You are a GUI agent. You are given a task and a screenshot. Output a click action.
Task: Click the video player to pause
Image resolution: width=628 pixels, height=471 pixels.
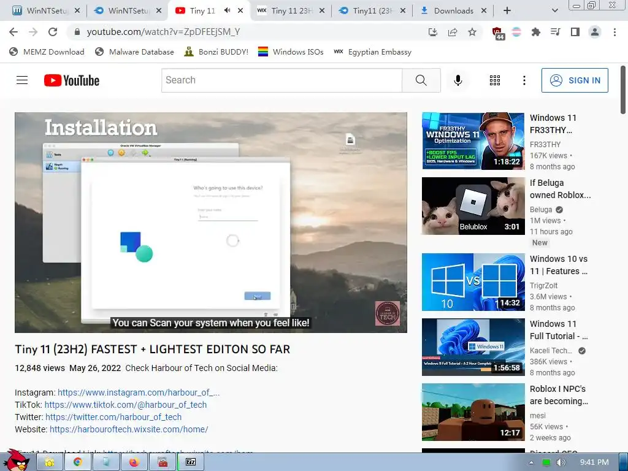coord(211,222)
